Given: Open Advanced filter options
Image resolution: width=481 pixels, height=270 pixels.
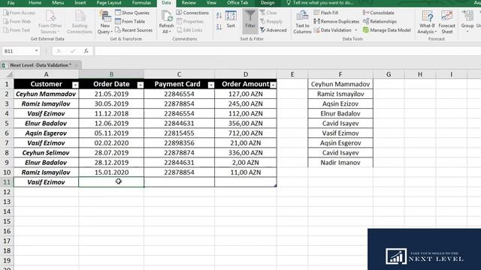Looking at the screenshot, I should coord(273,30).
